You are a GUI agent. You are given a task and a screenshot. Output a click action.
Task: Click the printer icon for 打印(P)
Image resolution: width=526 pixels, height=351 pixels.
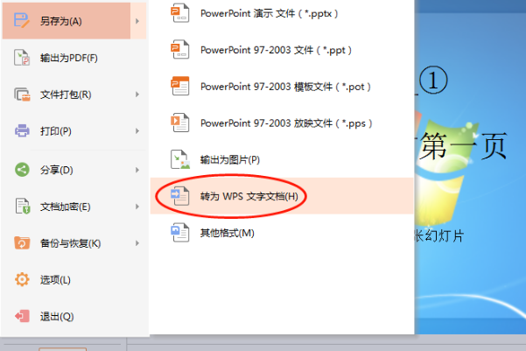tap(22, 130)
